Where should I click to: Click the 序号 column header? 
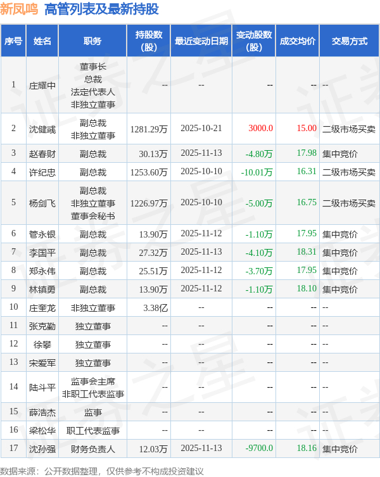click(13, 41)
